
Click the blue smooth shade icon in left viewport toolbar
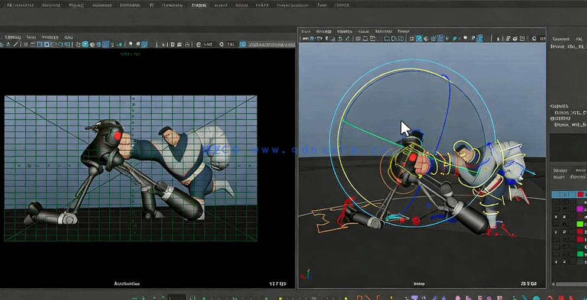pyautogui.click(x=85, y=44)
